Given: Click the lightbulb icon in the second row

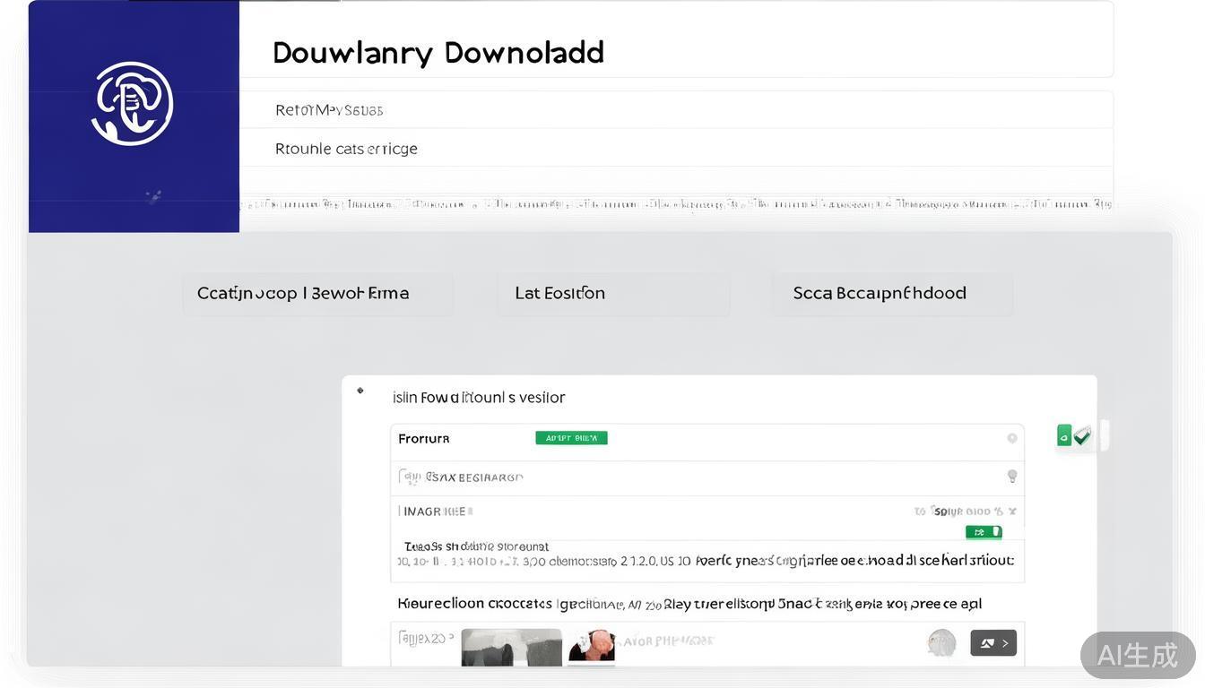Looking at the screenshot, I should [x=1011, y=477].
